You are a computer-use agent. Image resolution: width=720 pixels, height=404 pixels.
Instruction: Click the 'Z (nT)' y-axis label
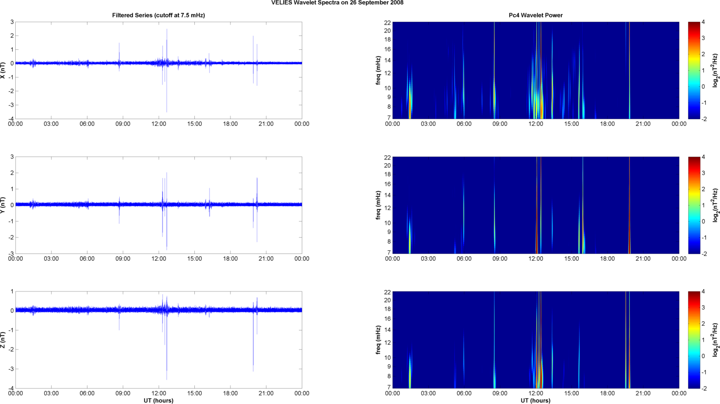click(x=3, y=340)
